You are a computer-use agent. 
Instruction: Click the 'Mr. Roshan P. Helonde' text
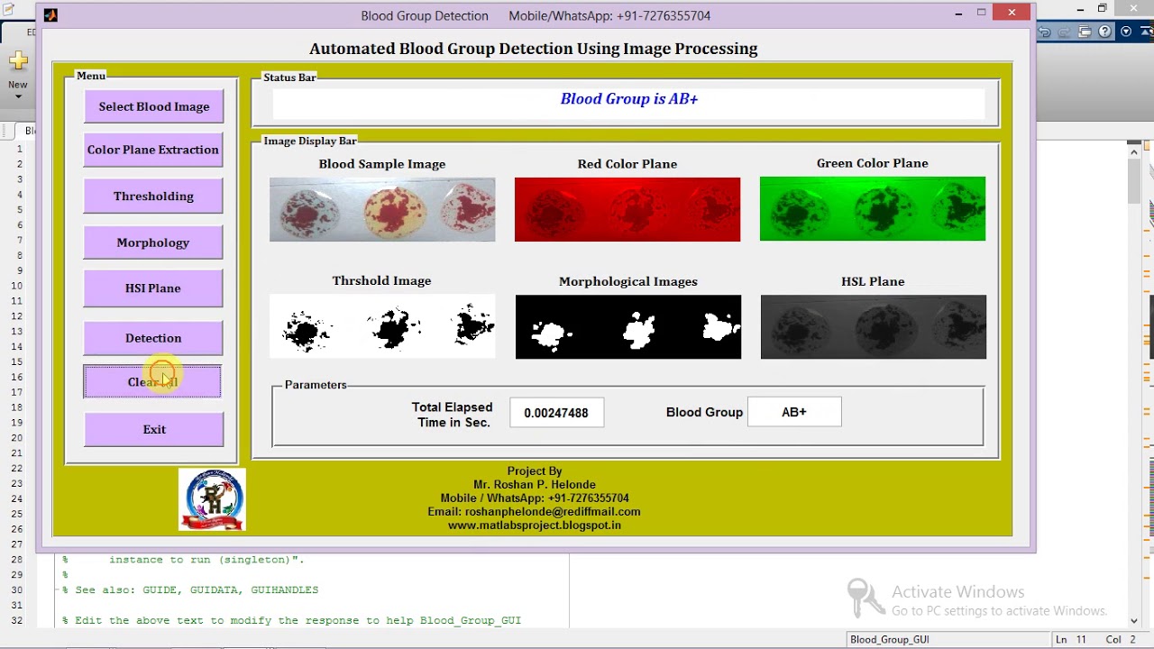[535, 484]
